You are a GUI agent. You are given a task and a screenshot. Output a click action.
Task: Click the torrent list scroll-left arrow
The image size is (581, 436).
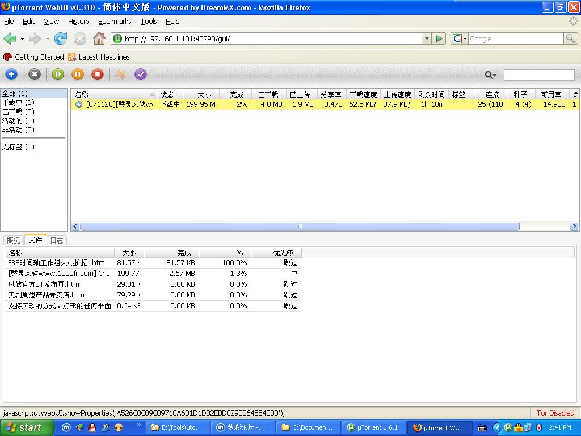(75, 226)
